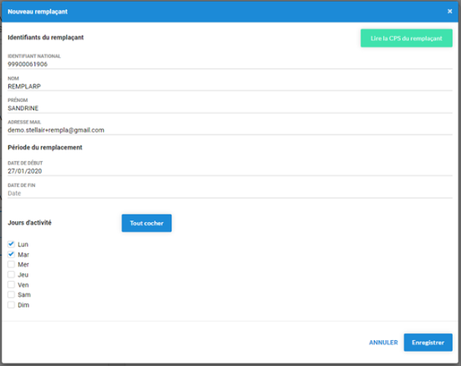The width and height of the screenshot is (461, 366).
Task: Focus the Identifiant national field
Action: tap(230, 64)
